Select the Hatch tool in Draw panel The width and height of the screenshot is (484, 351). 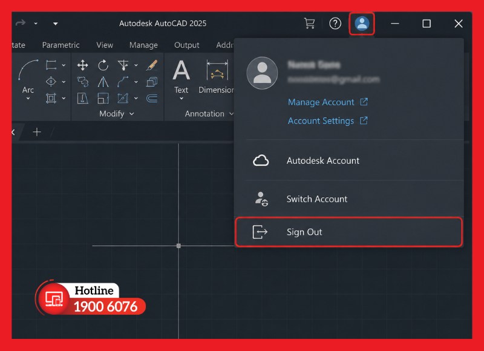pyautogui.click(x=51, y=98)
